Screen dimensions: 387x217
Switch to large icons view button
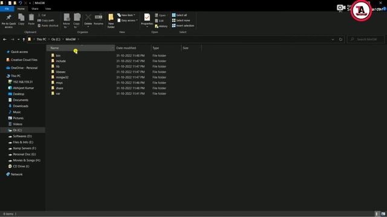click(383, 214)
